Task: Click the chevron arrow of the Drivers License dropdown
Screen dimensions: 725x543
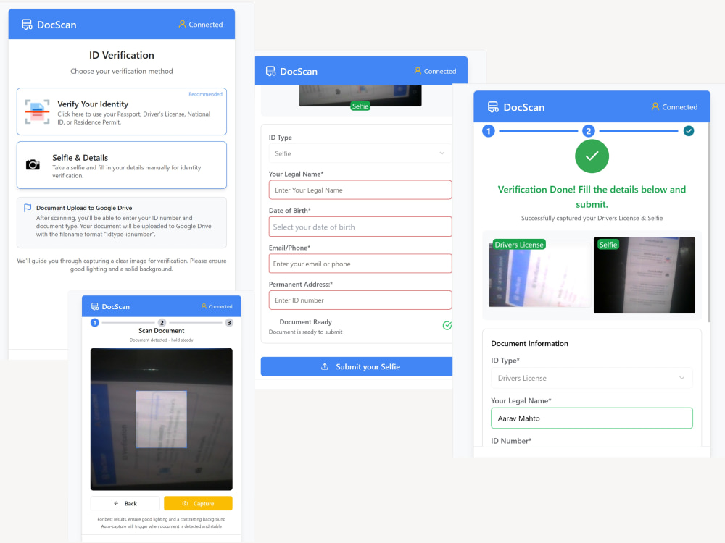Action: [x=681, y=378]
